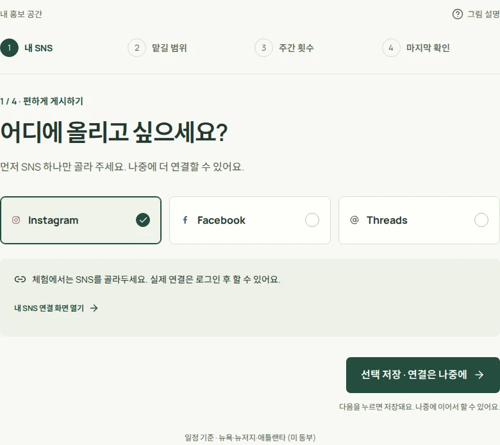Screen dimensions: 500x445
Task: Open the 내 SNS 연결 화면 열기 link
Action: pyautogui.click(x=56, y=308)
